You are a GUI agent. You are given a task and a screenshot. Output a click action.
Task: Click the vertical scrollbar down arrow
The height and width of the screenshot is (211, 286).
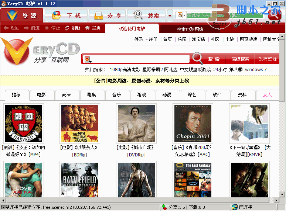click(282, 194)
